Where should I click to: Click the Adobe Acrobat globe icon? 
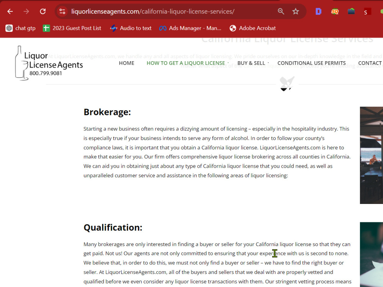tap(233, 28)
